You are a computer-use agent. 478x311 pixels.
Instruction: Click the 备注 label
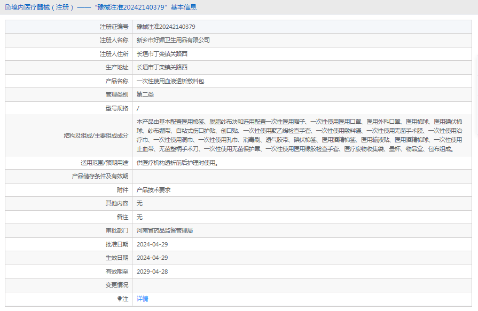point(122,217)
